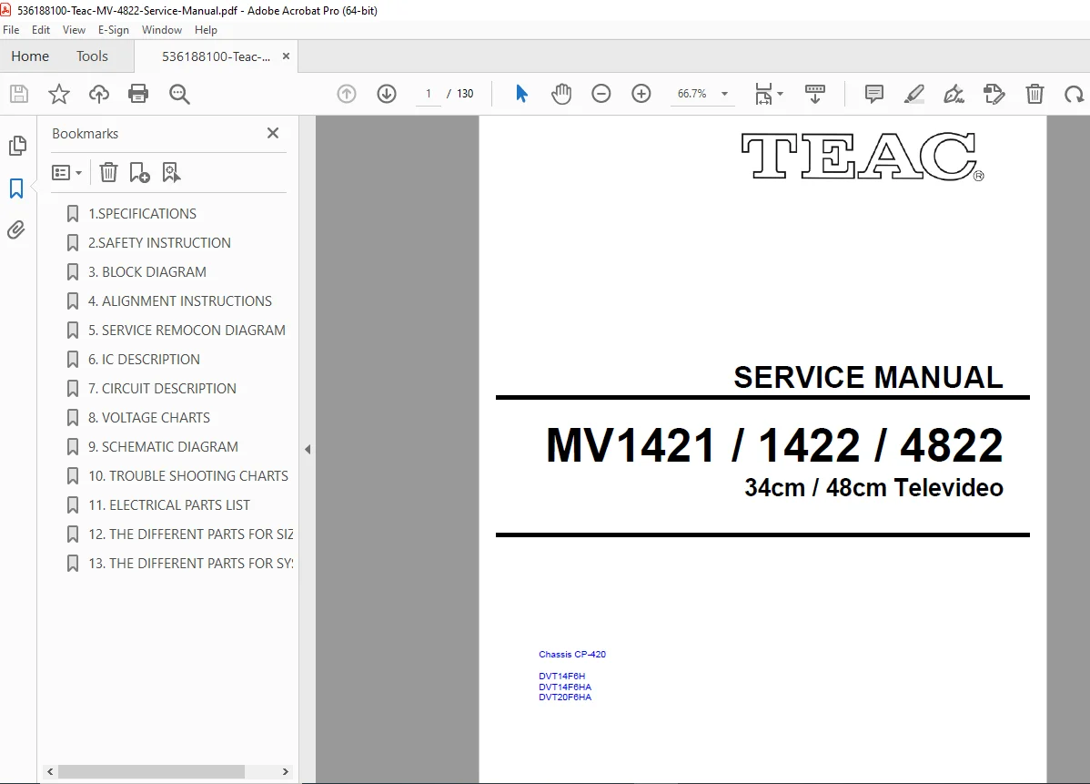
Task: Click the bookmarks scroll left arrow
Action: pyautogui.click(x=50, y=771)
